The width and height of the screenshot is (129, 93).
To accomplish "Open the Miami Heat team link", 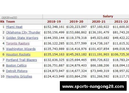I will pos(14,27).
